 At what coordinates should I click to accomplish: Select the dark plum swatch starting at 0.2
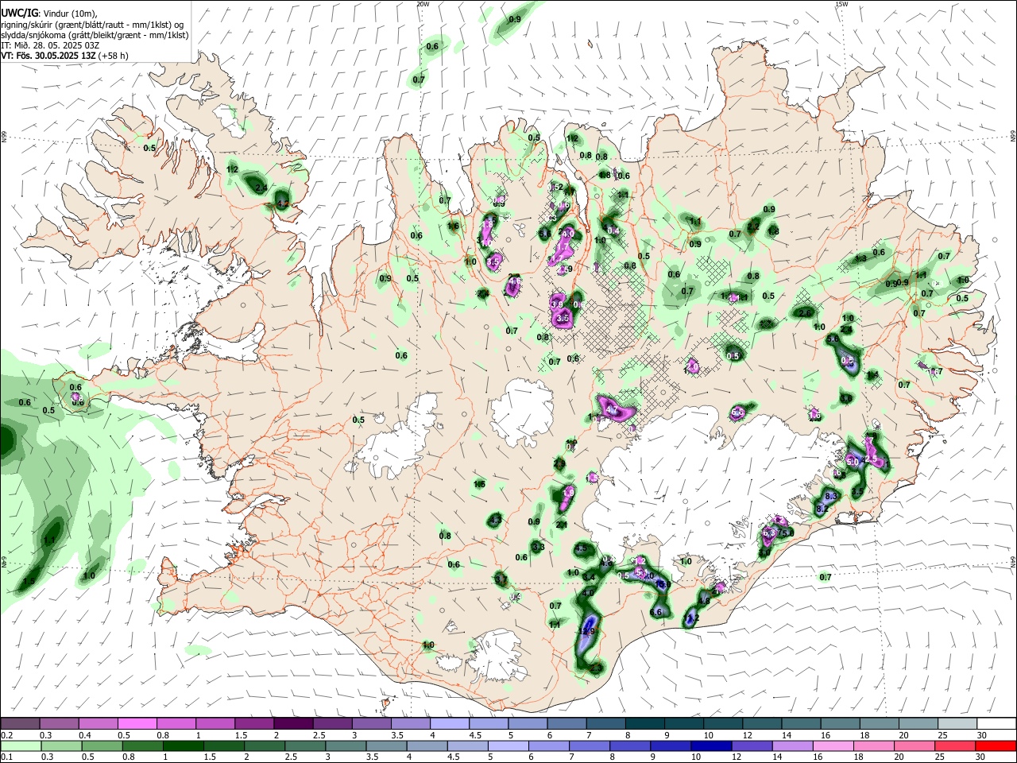pyautogui.click(x=20, y=723)
